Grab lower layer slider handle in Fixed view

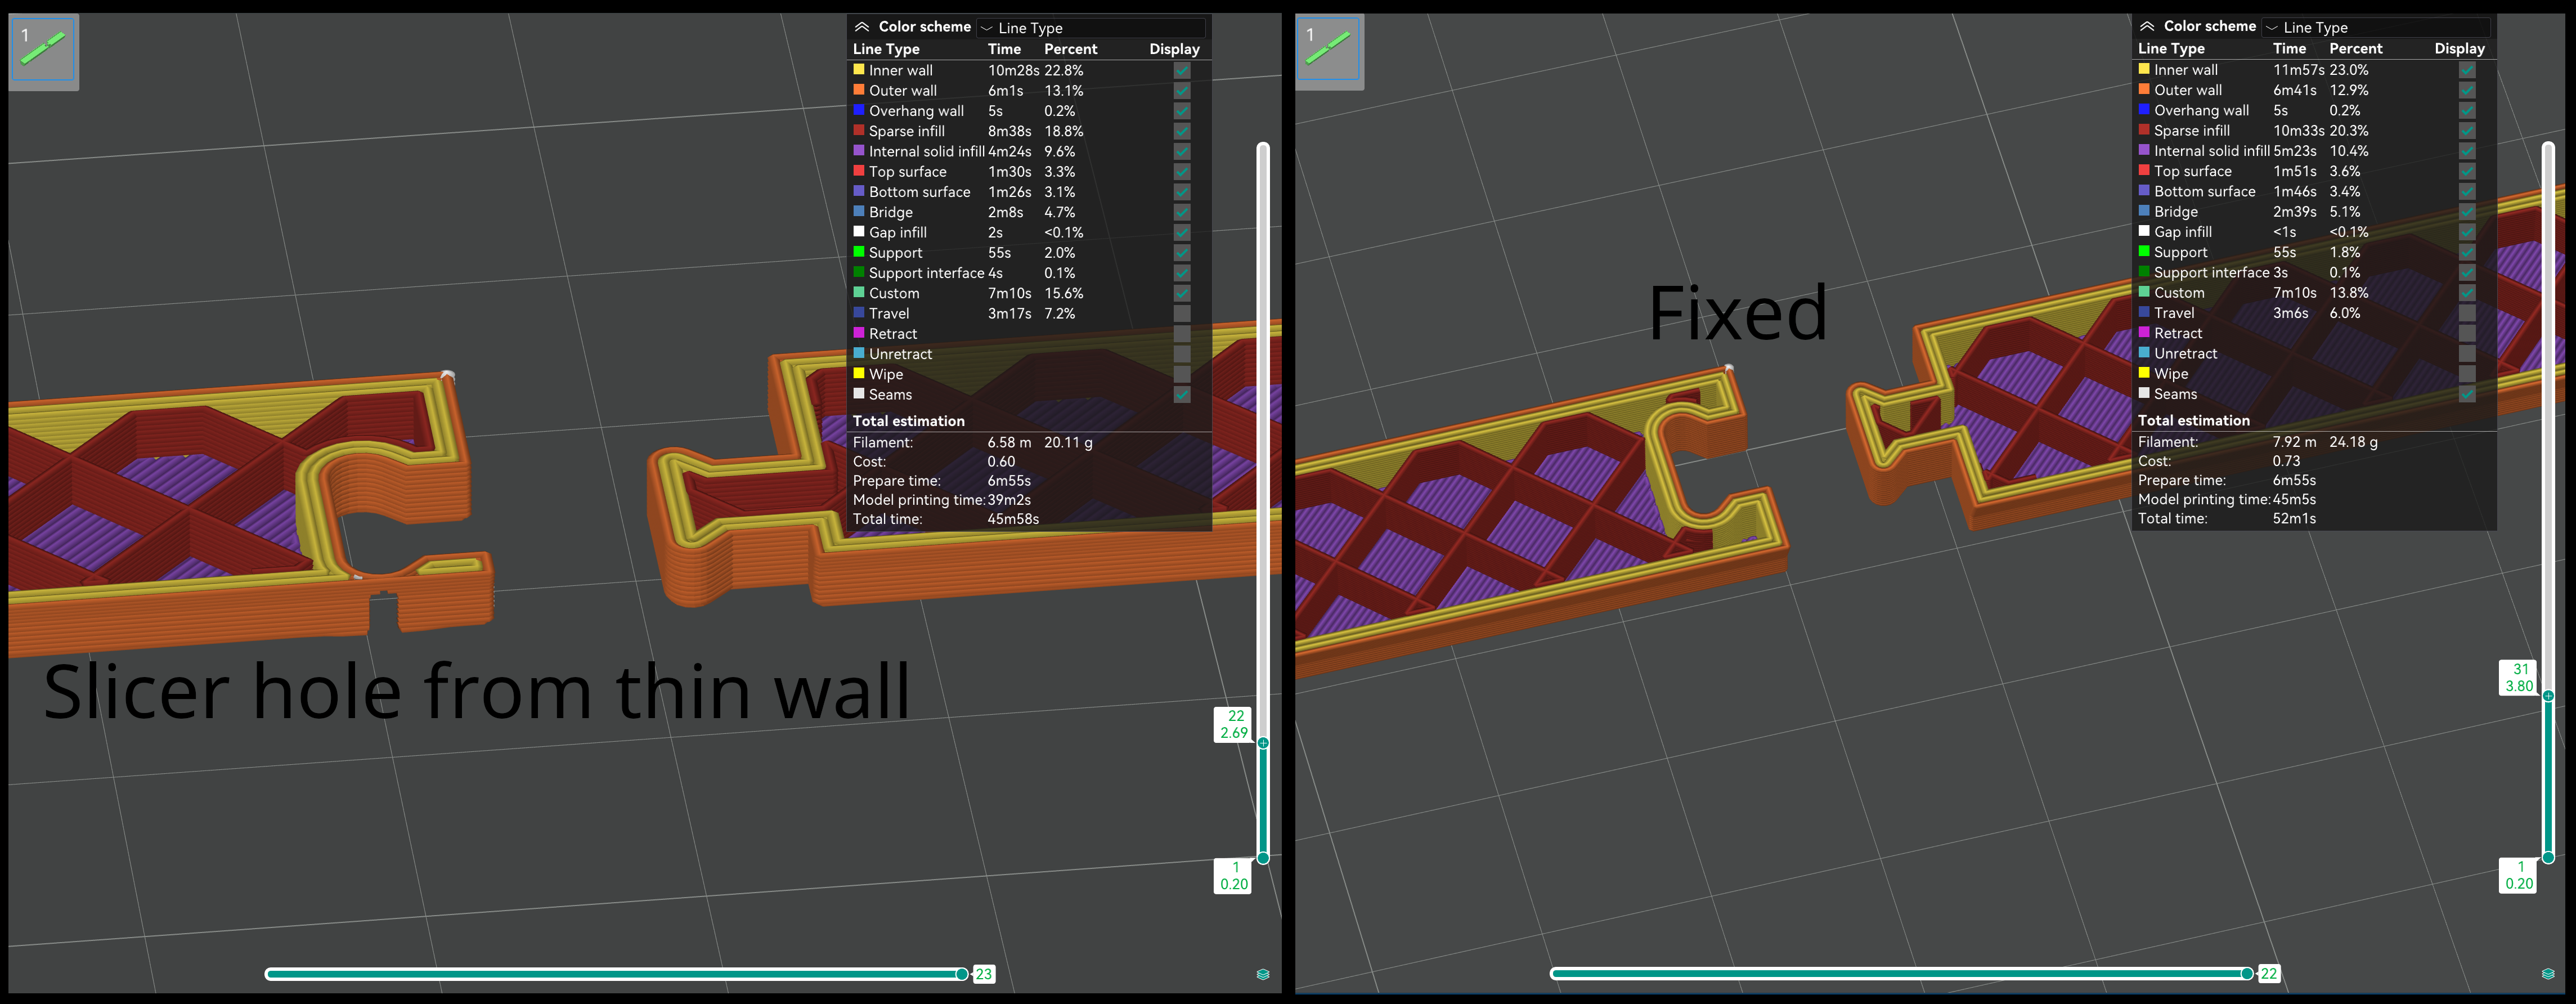point(2548,858)
